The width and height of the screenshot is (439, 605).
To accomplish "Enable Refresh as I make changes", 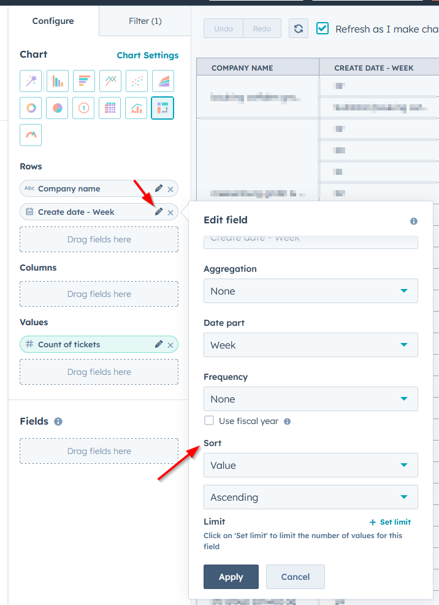I will point(322,28).
